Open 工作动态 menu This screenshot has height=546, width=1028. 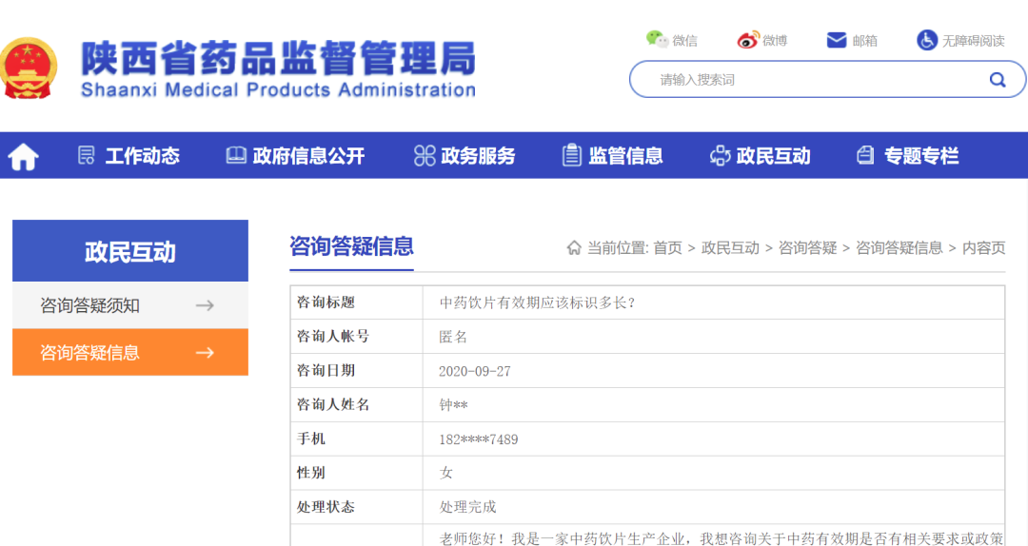[x=142, y=156]
